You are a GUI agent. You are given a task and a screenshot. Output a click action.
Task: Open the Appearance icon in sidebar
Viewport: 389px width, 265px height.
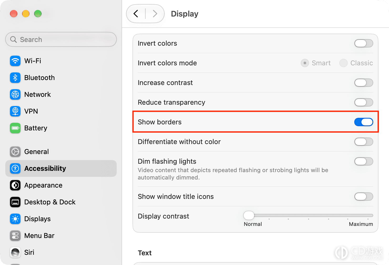coord(15,185)
